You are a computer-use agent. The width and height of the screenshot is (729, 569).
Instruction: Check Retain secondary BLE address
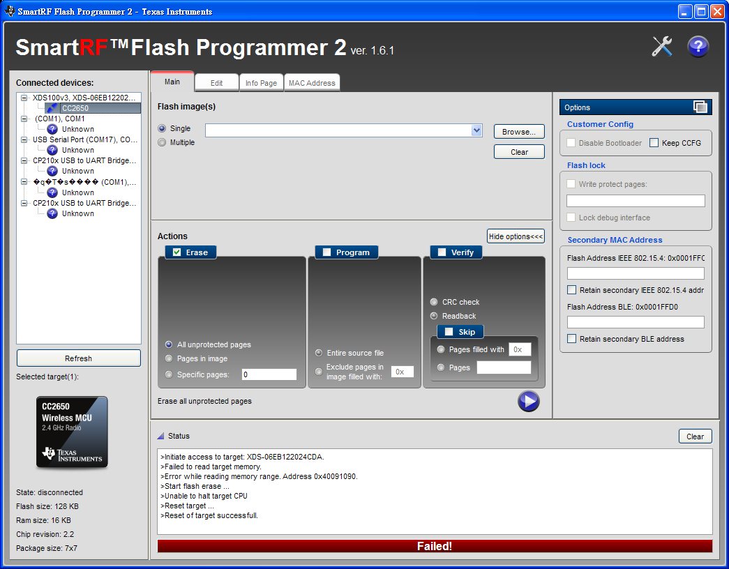click(x=572, y=339)
